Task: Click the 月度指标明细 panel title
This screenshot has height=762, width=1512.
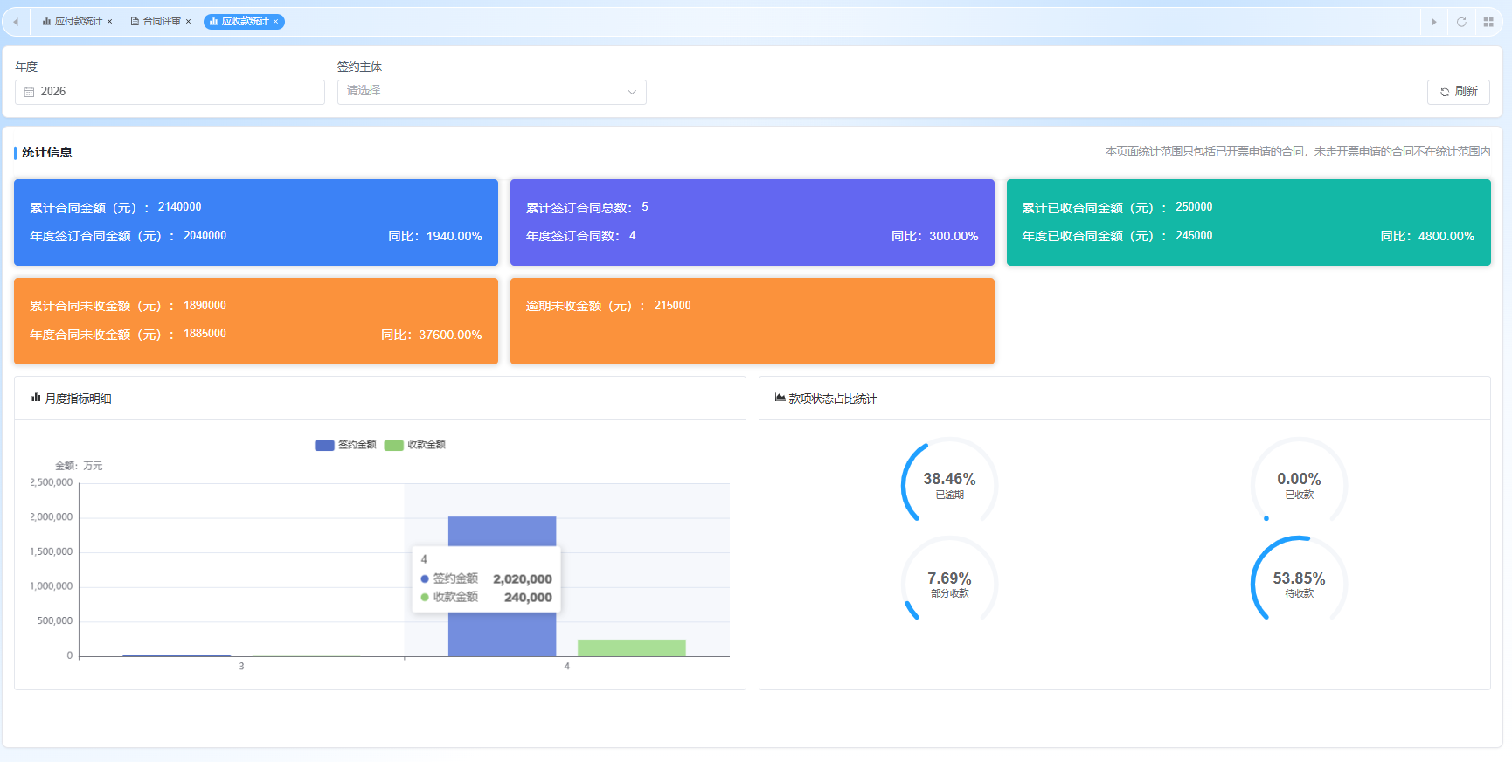Action: [78, 398]
